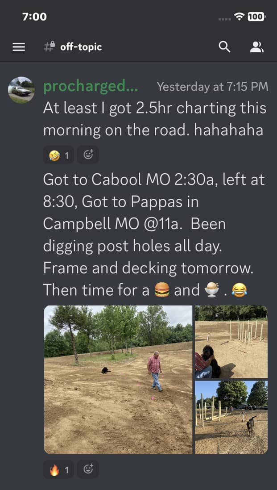277x490 pixels.
Task: Open the photo of wooden posts with dog
Action: click(x=231, y=342)
